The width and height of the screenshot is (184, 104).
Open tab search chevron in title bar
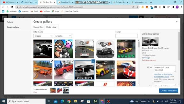tap(163, 2)
